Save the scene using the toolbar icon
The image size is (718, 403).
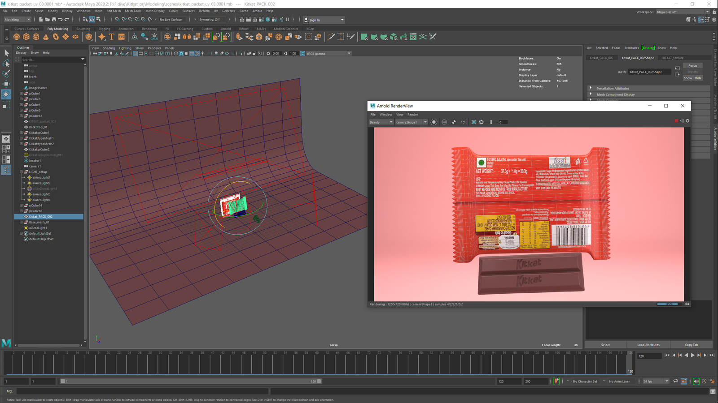tap(54, 20)
